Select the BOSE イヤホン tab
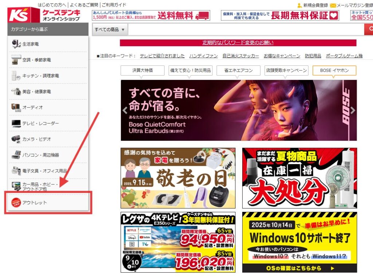This screenshot has width=373, height=277. tap(334, 70)
